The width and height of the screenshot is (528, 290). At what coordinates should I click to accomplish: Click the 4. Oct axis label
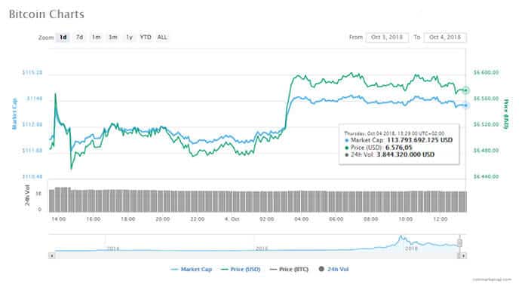(x=232, y=219)
